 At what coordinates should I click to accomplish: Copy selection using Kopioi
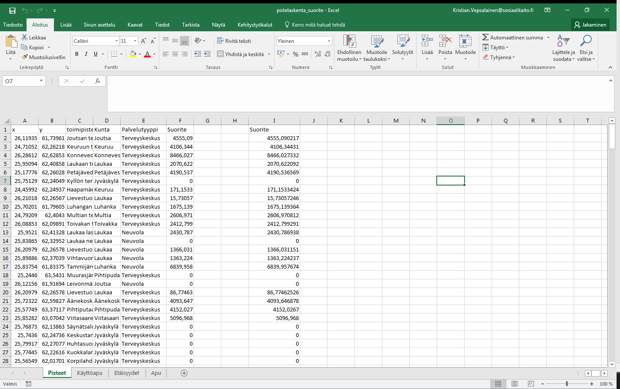click(x=33, y=48)
